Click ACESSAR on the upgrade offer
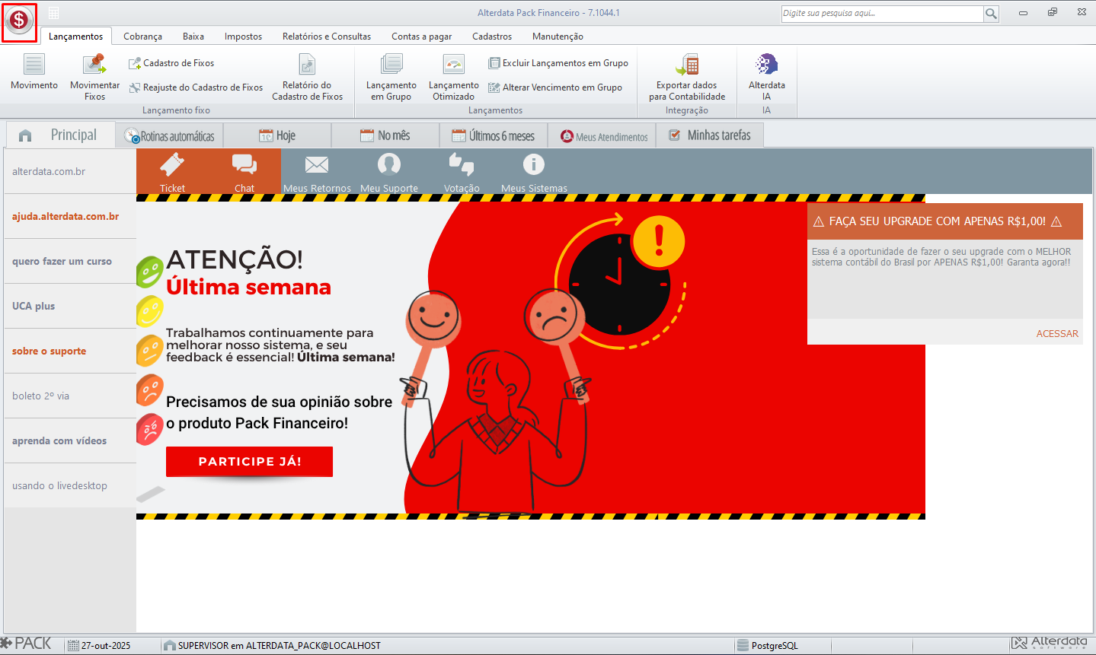This screenshot has height=655, width=1096. [x=1057, y=334]
